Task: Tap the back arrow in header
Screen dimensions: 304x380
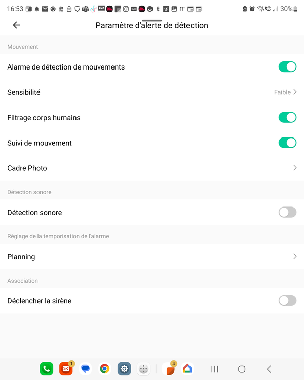Action: coord(16,25)
